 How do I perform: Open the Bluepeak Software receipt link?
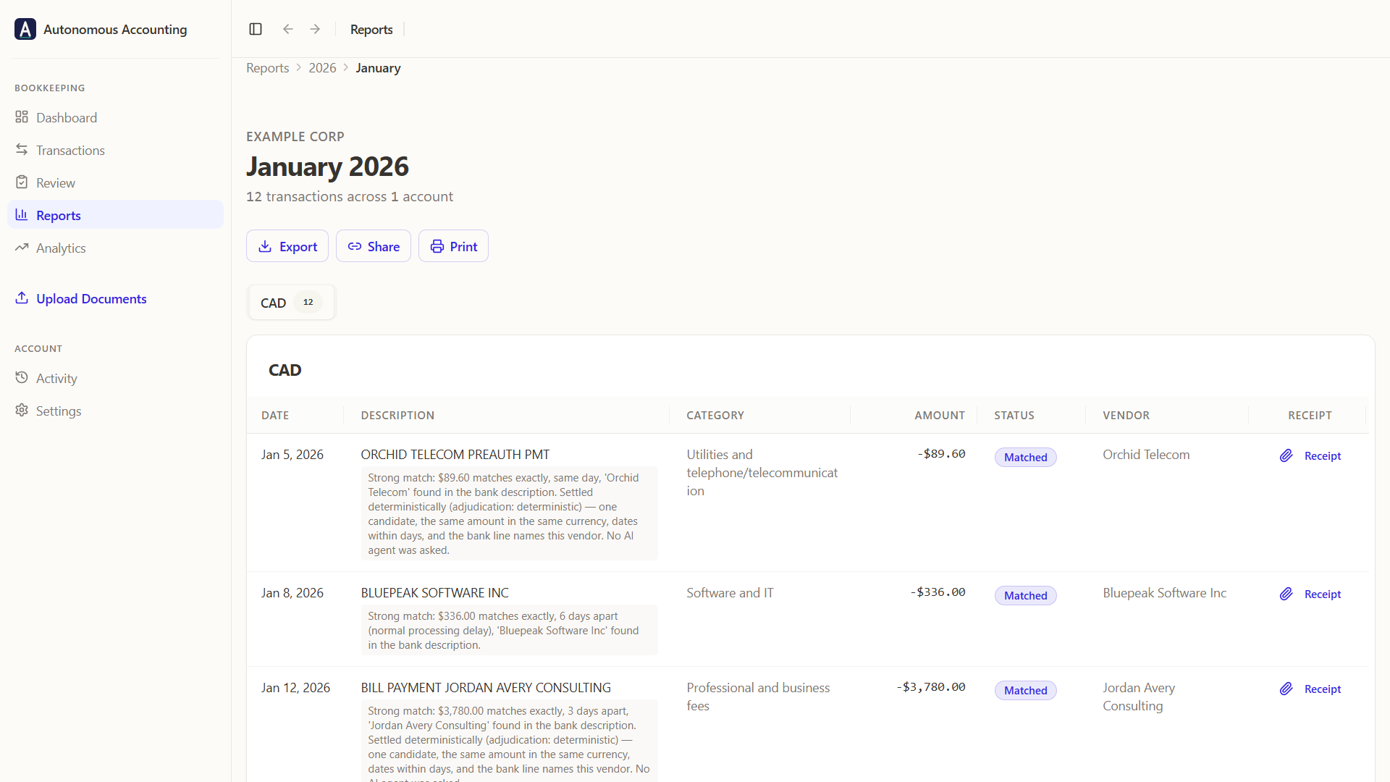1323,594
